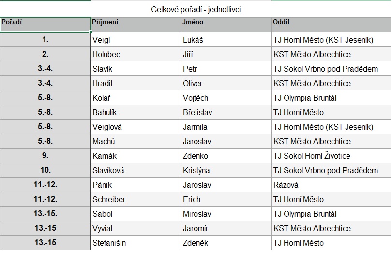
Task: Select the title cell Celkové pořadí - jednotlivci
Action: pos(196,10)
